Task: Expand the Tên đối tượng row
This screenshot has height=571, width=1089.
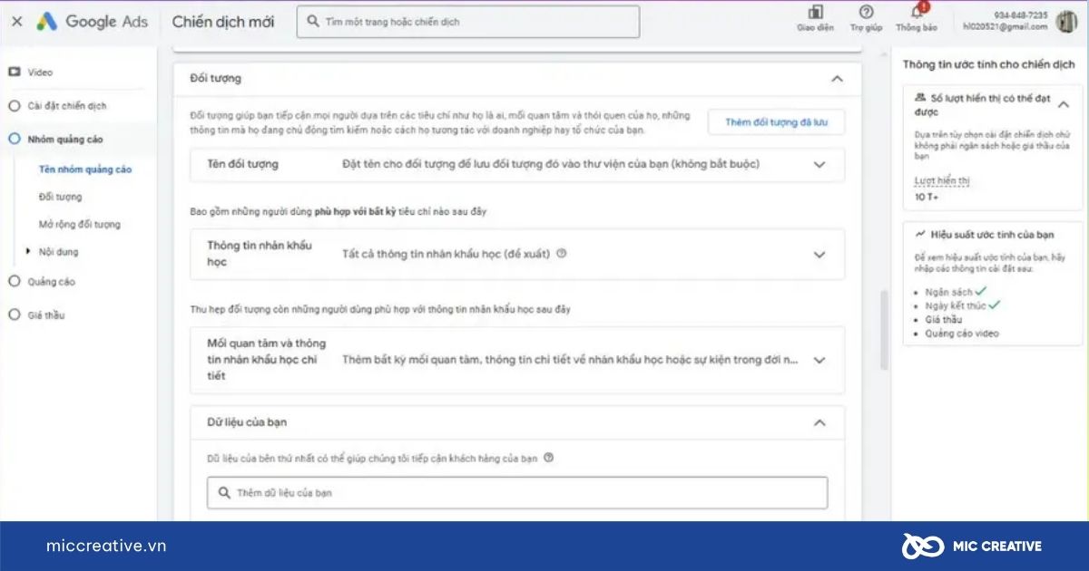Action: [819, 165]
